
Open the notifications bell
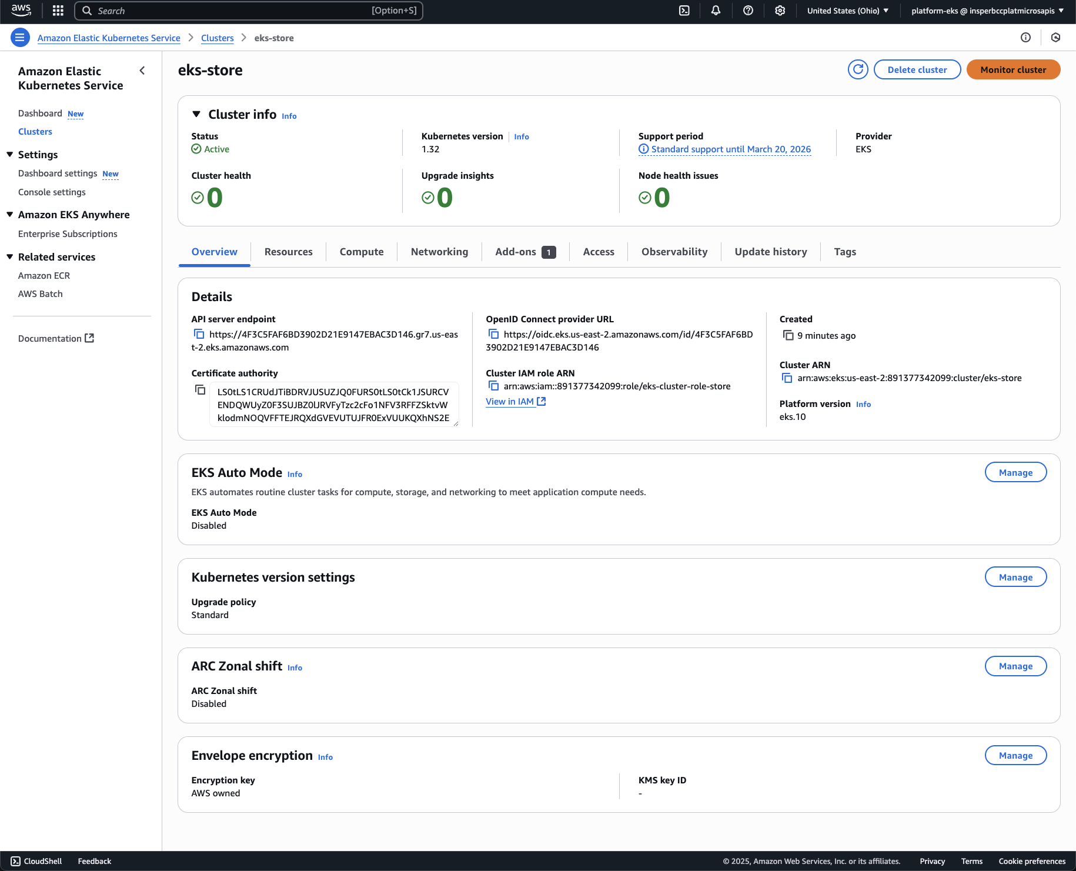click(716, 11)
